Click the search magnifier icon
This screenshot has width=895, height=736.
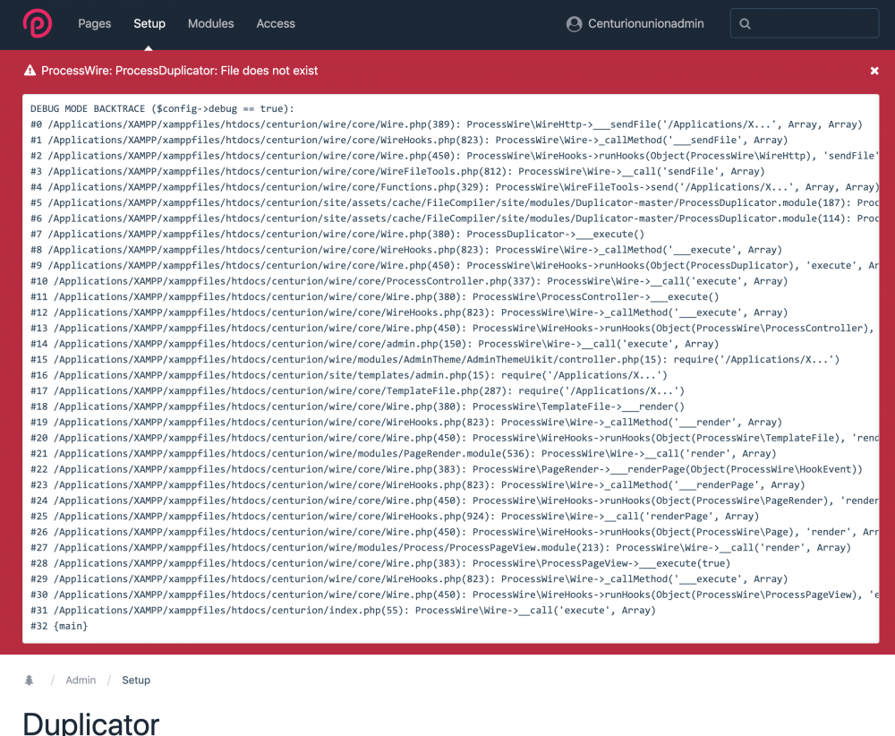click(746, 24)
